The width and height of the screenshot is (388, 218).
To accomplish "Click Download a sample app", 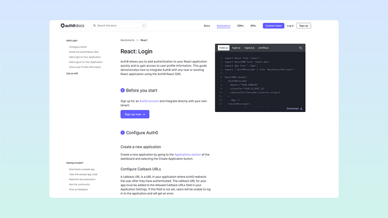I will [x=81, y=169].
